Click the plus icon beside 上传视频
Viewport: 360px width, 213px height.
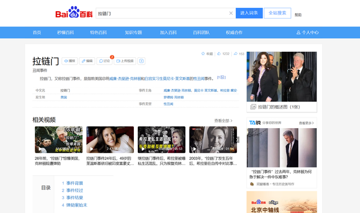(x=141, y=61)
